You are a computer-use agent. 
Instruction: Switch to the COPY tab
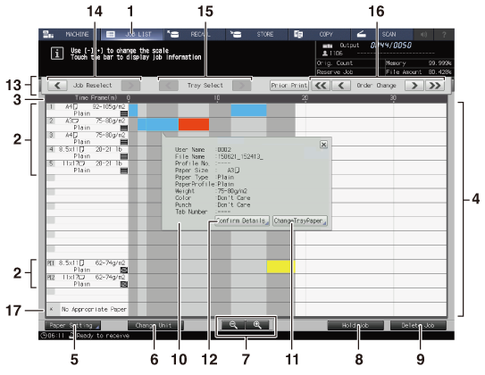pos(319,34)
